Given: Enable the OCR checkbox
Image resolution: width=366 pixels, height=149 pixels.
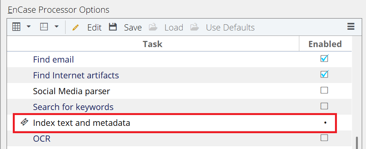Looking at the screenshot, I should pos(324,138).
